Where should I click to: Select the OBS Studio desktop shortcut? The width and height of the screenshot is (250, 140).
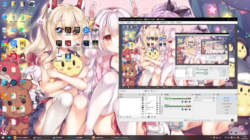(x=4, y=71)
